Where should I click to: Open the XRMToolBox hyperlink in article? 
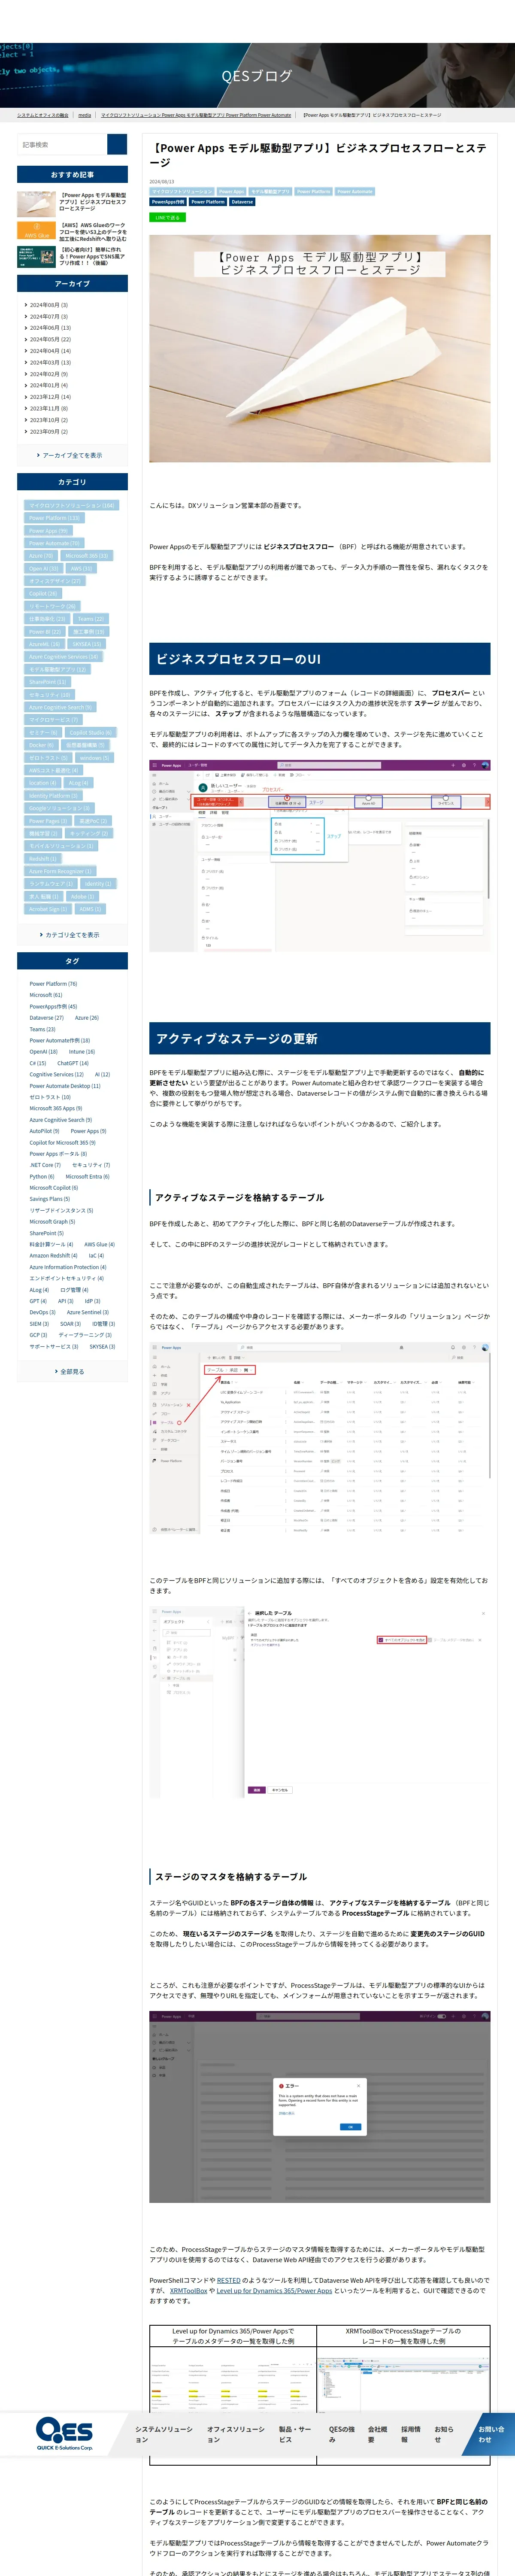pyautogui.click(x=188, y=2290)
